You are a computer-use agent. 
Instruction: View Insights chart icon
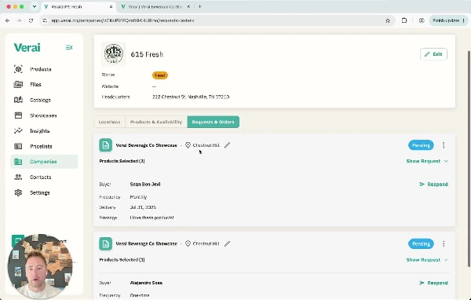click(18, 131)
